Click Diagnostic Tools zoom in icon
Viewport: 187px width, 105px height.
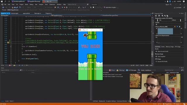point(162,16)
